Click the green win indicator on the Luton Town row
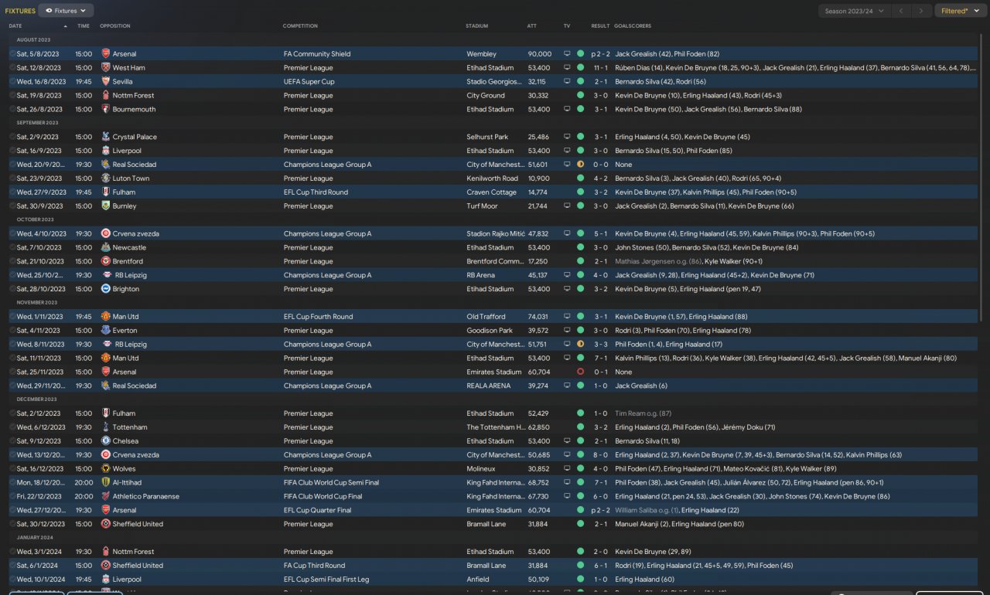Screen dimensions: 990x595 [x=580, y=178]
